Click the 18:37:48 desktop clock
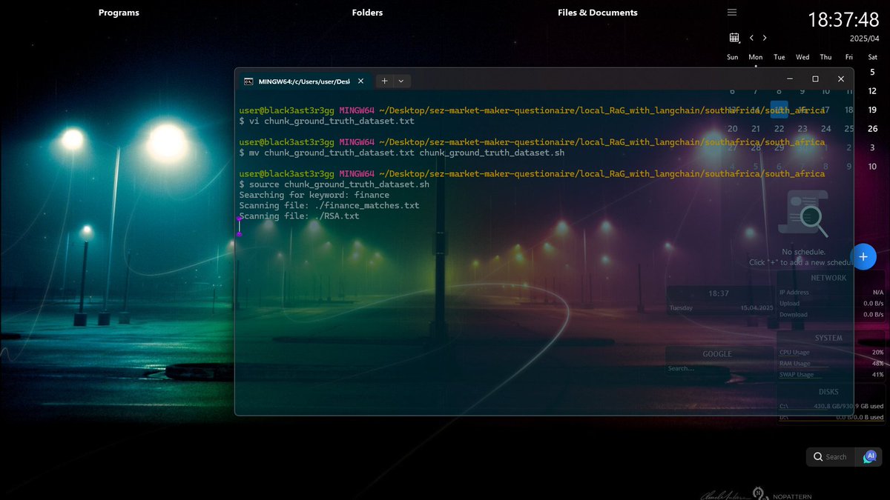The width and height of the screenshot is (890, 500). pyautogui.click(x=843, y=19)
